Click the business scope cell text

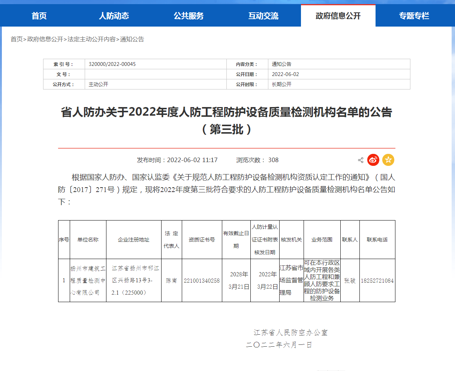322,280
